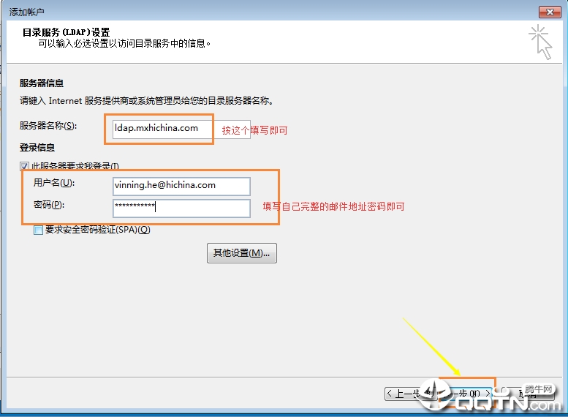Click the 服务器名称(S) label
This screenshot has height=417, width=568.
pyautogui.click(x=48, y=126)
